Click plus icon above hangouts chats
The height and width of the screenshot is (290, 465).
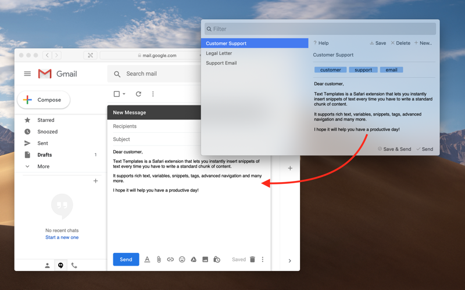(x=95, y=181)
